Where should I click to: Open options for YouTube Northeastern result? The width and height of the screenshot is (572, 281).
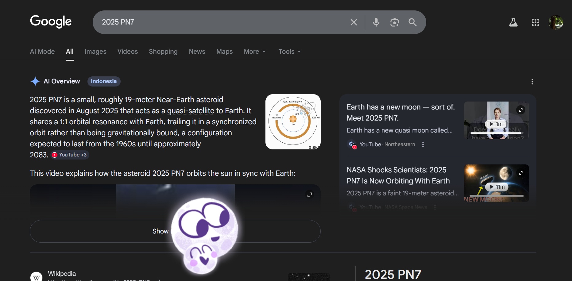click(423, 144)
